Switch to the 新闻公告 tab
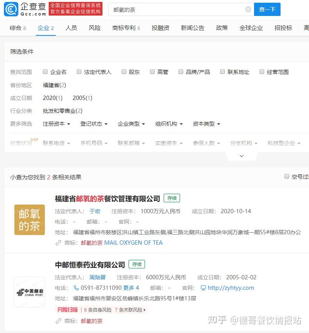This screenshot has width=309, height=333. click(192, 28)
